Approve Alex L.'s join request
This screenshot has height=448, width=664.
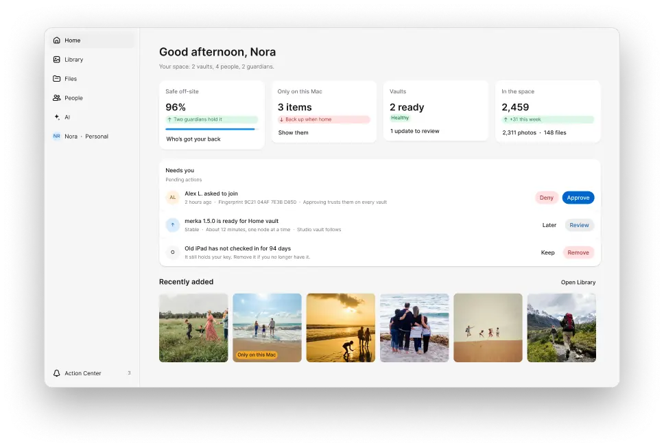578,198
